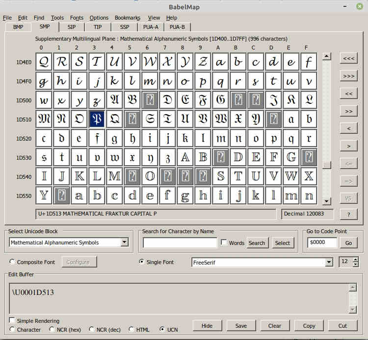This screenshot has width=368, height=340.
Task: Open the Bookmarks menu
Action: [x=128, y=18]
